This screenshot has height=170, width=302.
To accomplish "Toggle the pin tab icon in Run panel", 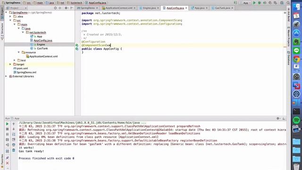I will click(x=8, y=158).
